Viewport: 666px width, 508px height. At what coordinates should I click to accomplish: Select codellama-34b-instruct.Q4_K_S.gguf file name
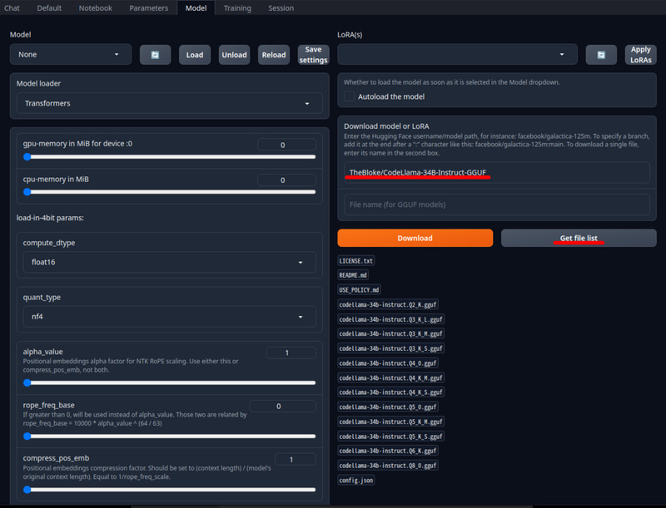pos(390,392)
